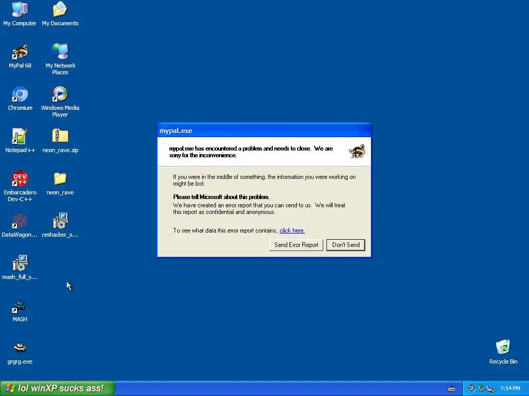529x396 pixels.
Task: Open the "click here" error data link
Action: (x=292, y=230)
